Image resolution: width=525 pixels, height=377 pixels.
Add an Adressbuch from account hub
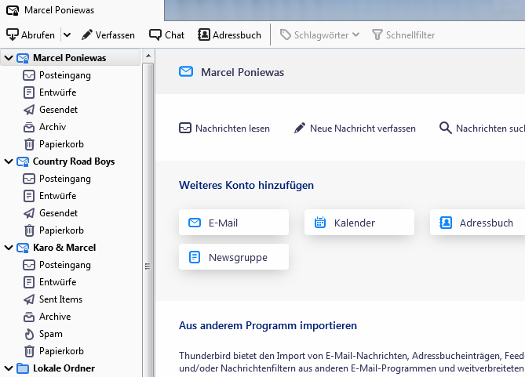[477, 223]
